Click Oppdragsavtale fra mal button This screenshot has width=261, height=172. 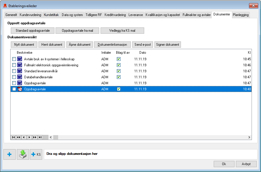tap(78, 31)
